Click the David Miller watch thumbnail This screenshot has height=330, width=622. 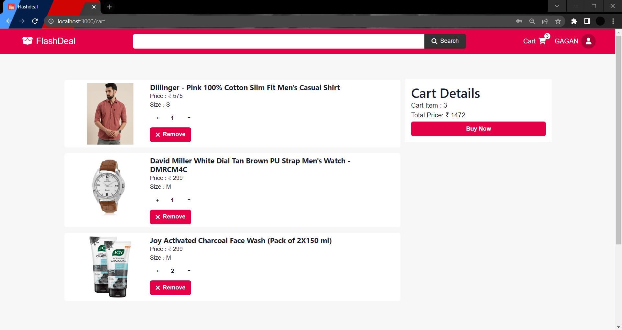[x=109, y=187]
